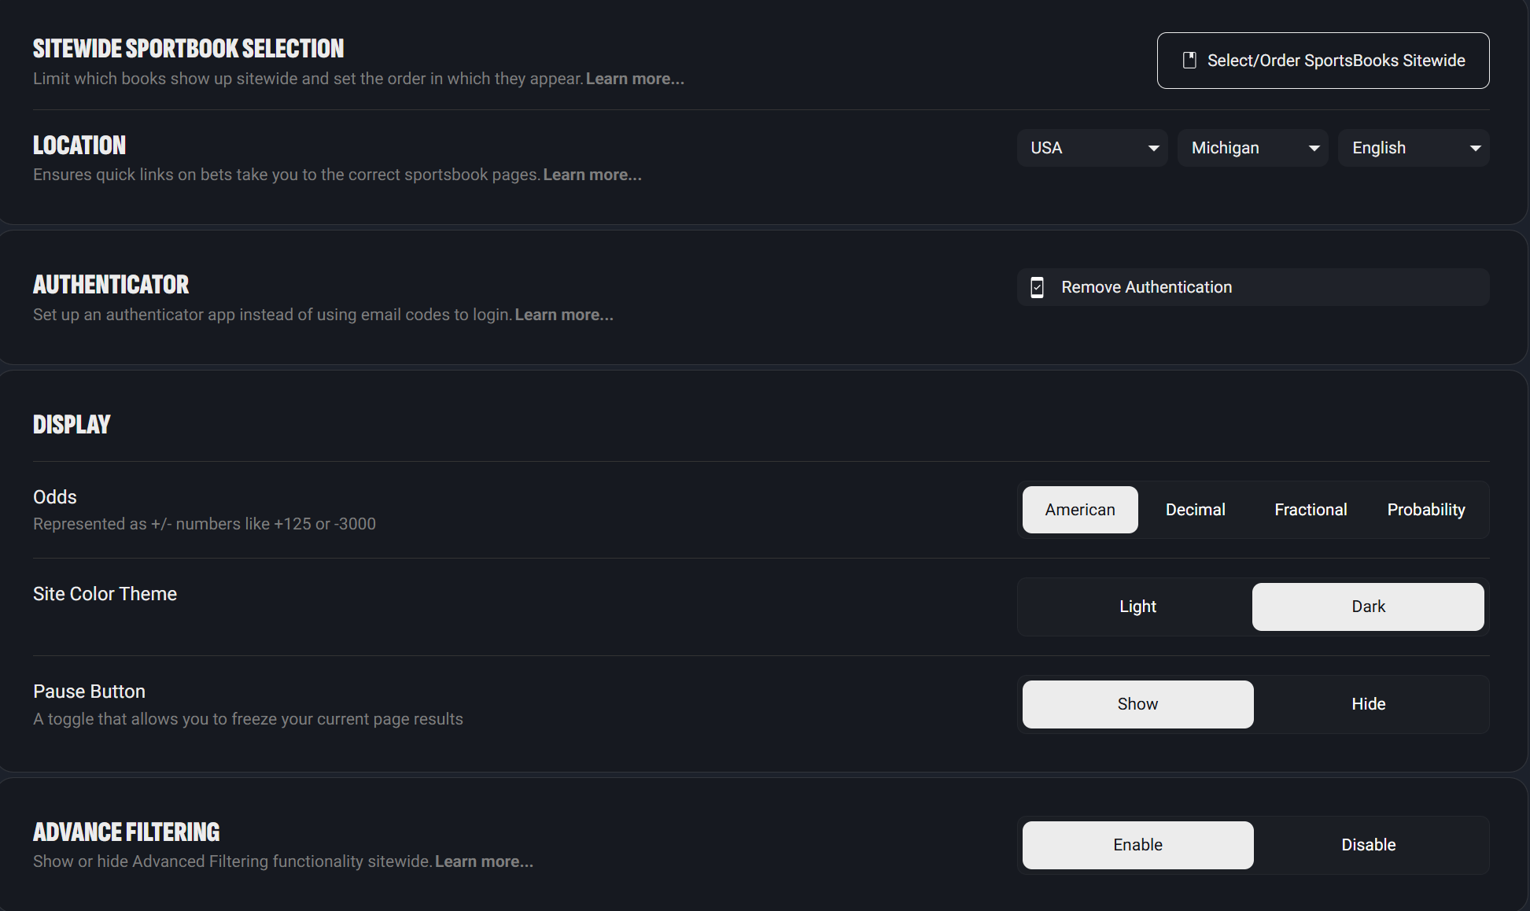The image size is (1530, 911).
Task: Select the Dark site theme
Action: coord(1368,607)
